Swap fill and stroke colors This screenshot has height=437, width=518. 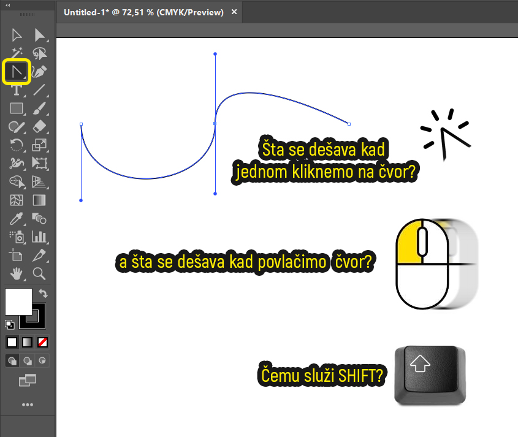click(43, 293)
